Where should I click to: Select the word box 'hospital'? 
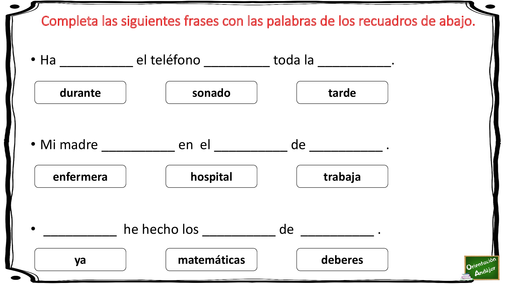pyautogui.click(x=211, y=176)
